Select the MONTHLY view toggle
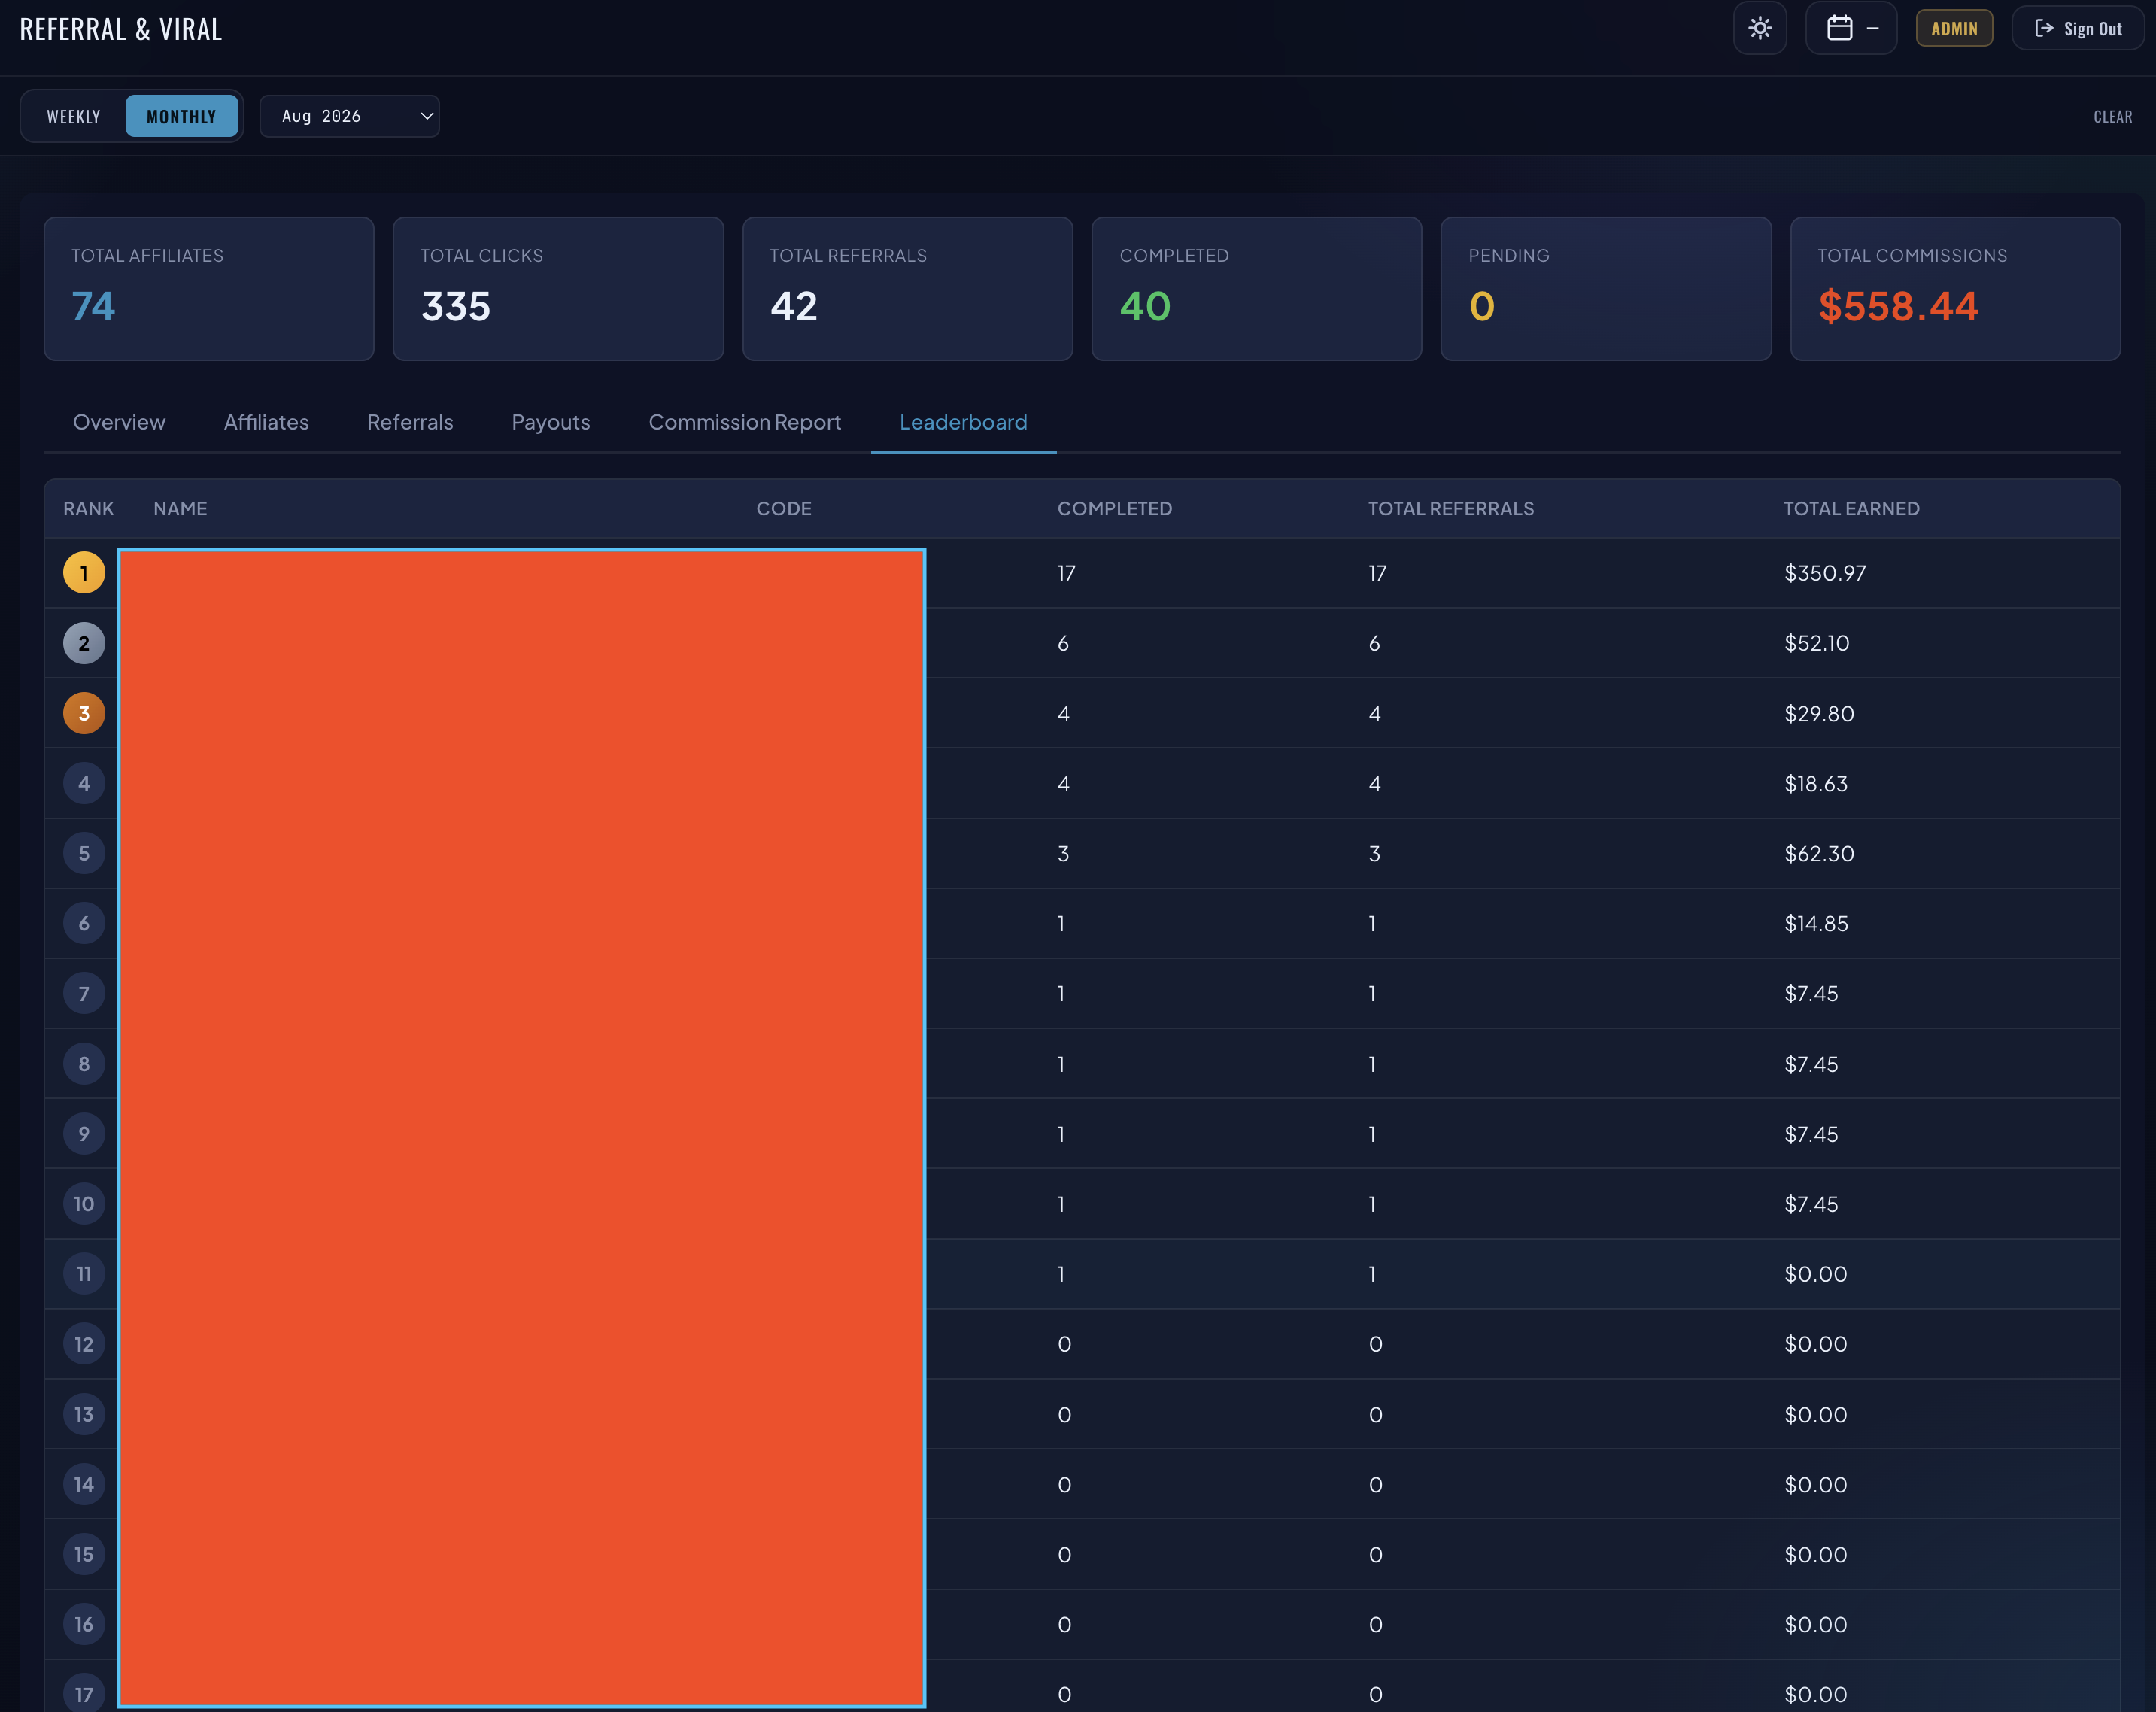2156x1712 pixels. click(x=181, y=116)
